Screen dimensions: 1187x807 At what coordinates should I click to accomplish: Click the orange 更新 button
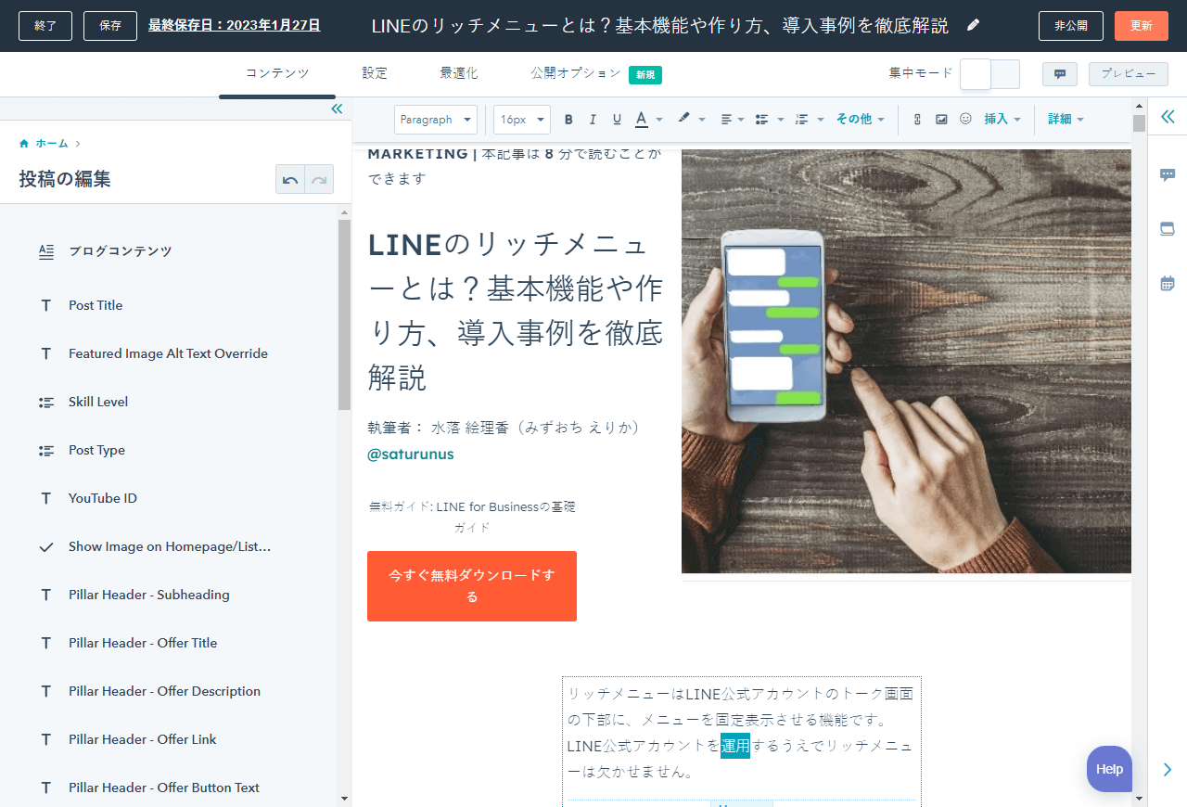[1142, 26]
